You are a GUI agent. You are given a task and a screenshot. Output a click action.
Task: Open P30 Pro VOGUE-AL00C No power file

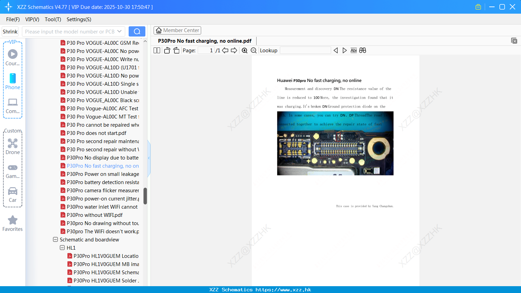[100, 51]
